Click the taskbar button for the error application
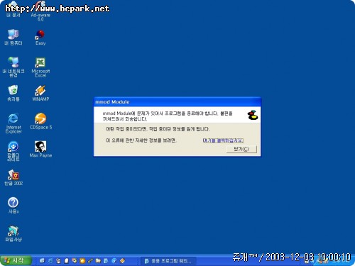 pos(168,261)
